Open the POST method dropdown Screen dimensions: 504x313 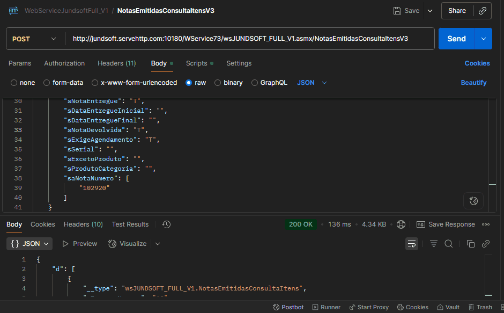pos(33,39)
